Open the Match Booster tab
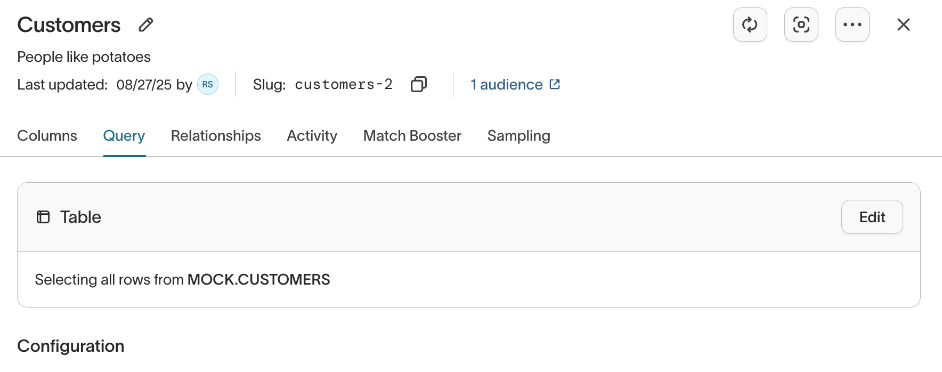Image resolution: width=942 pixels, height=372 pixels. [x=412, y=136]
